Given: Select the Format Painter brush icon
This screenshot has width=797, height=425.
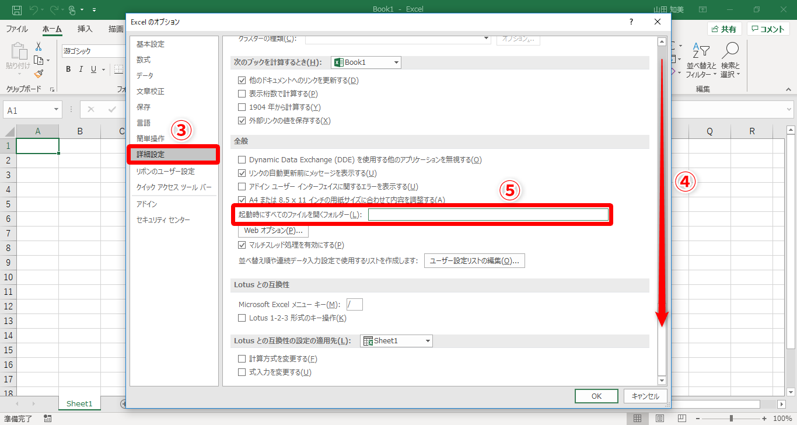Looking at the screenshot, I should pyautogui.click(x=39, y=74).
